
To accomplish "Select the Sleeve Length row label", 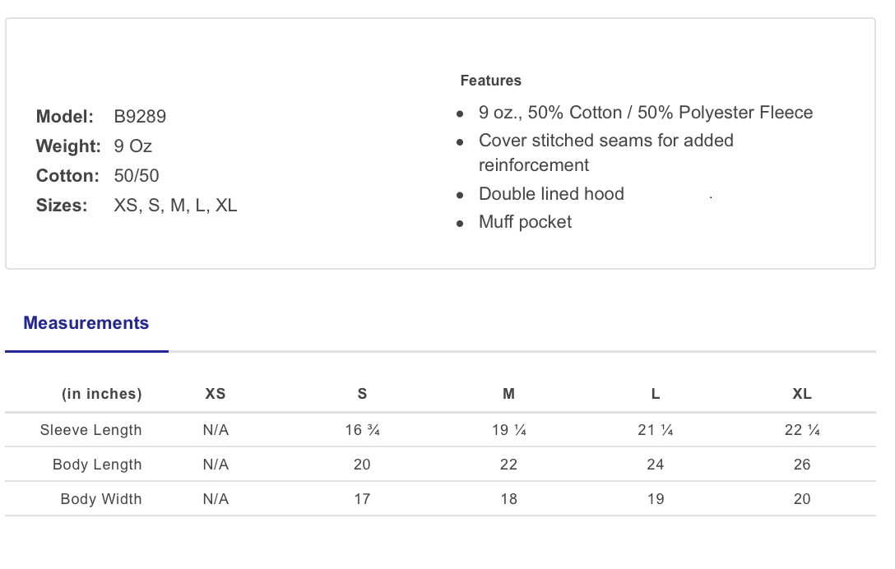I will [x=91, y=430].
